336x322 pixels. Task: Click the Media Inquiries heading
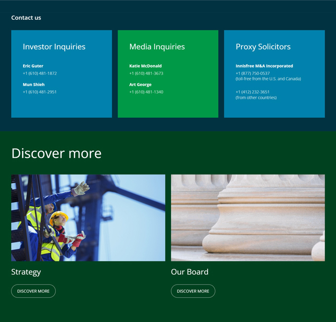point(157,47)
